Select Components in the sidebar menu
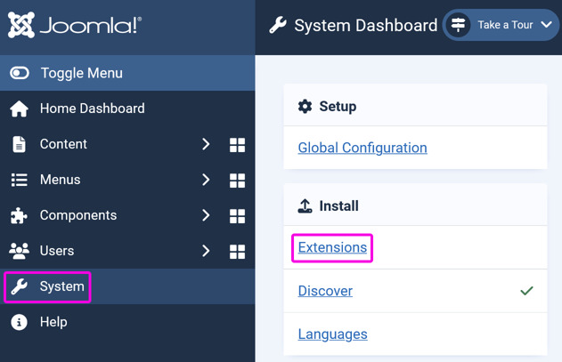Image resolution: width=562 pixels, height=362 pixels. (x=78, y=215)
